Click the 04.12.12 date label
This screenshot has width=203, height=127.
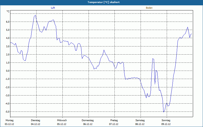coord(36,124)
